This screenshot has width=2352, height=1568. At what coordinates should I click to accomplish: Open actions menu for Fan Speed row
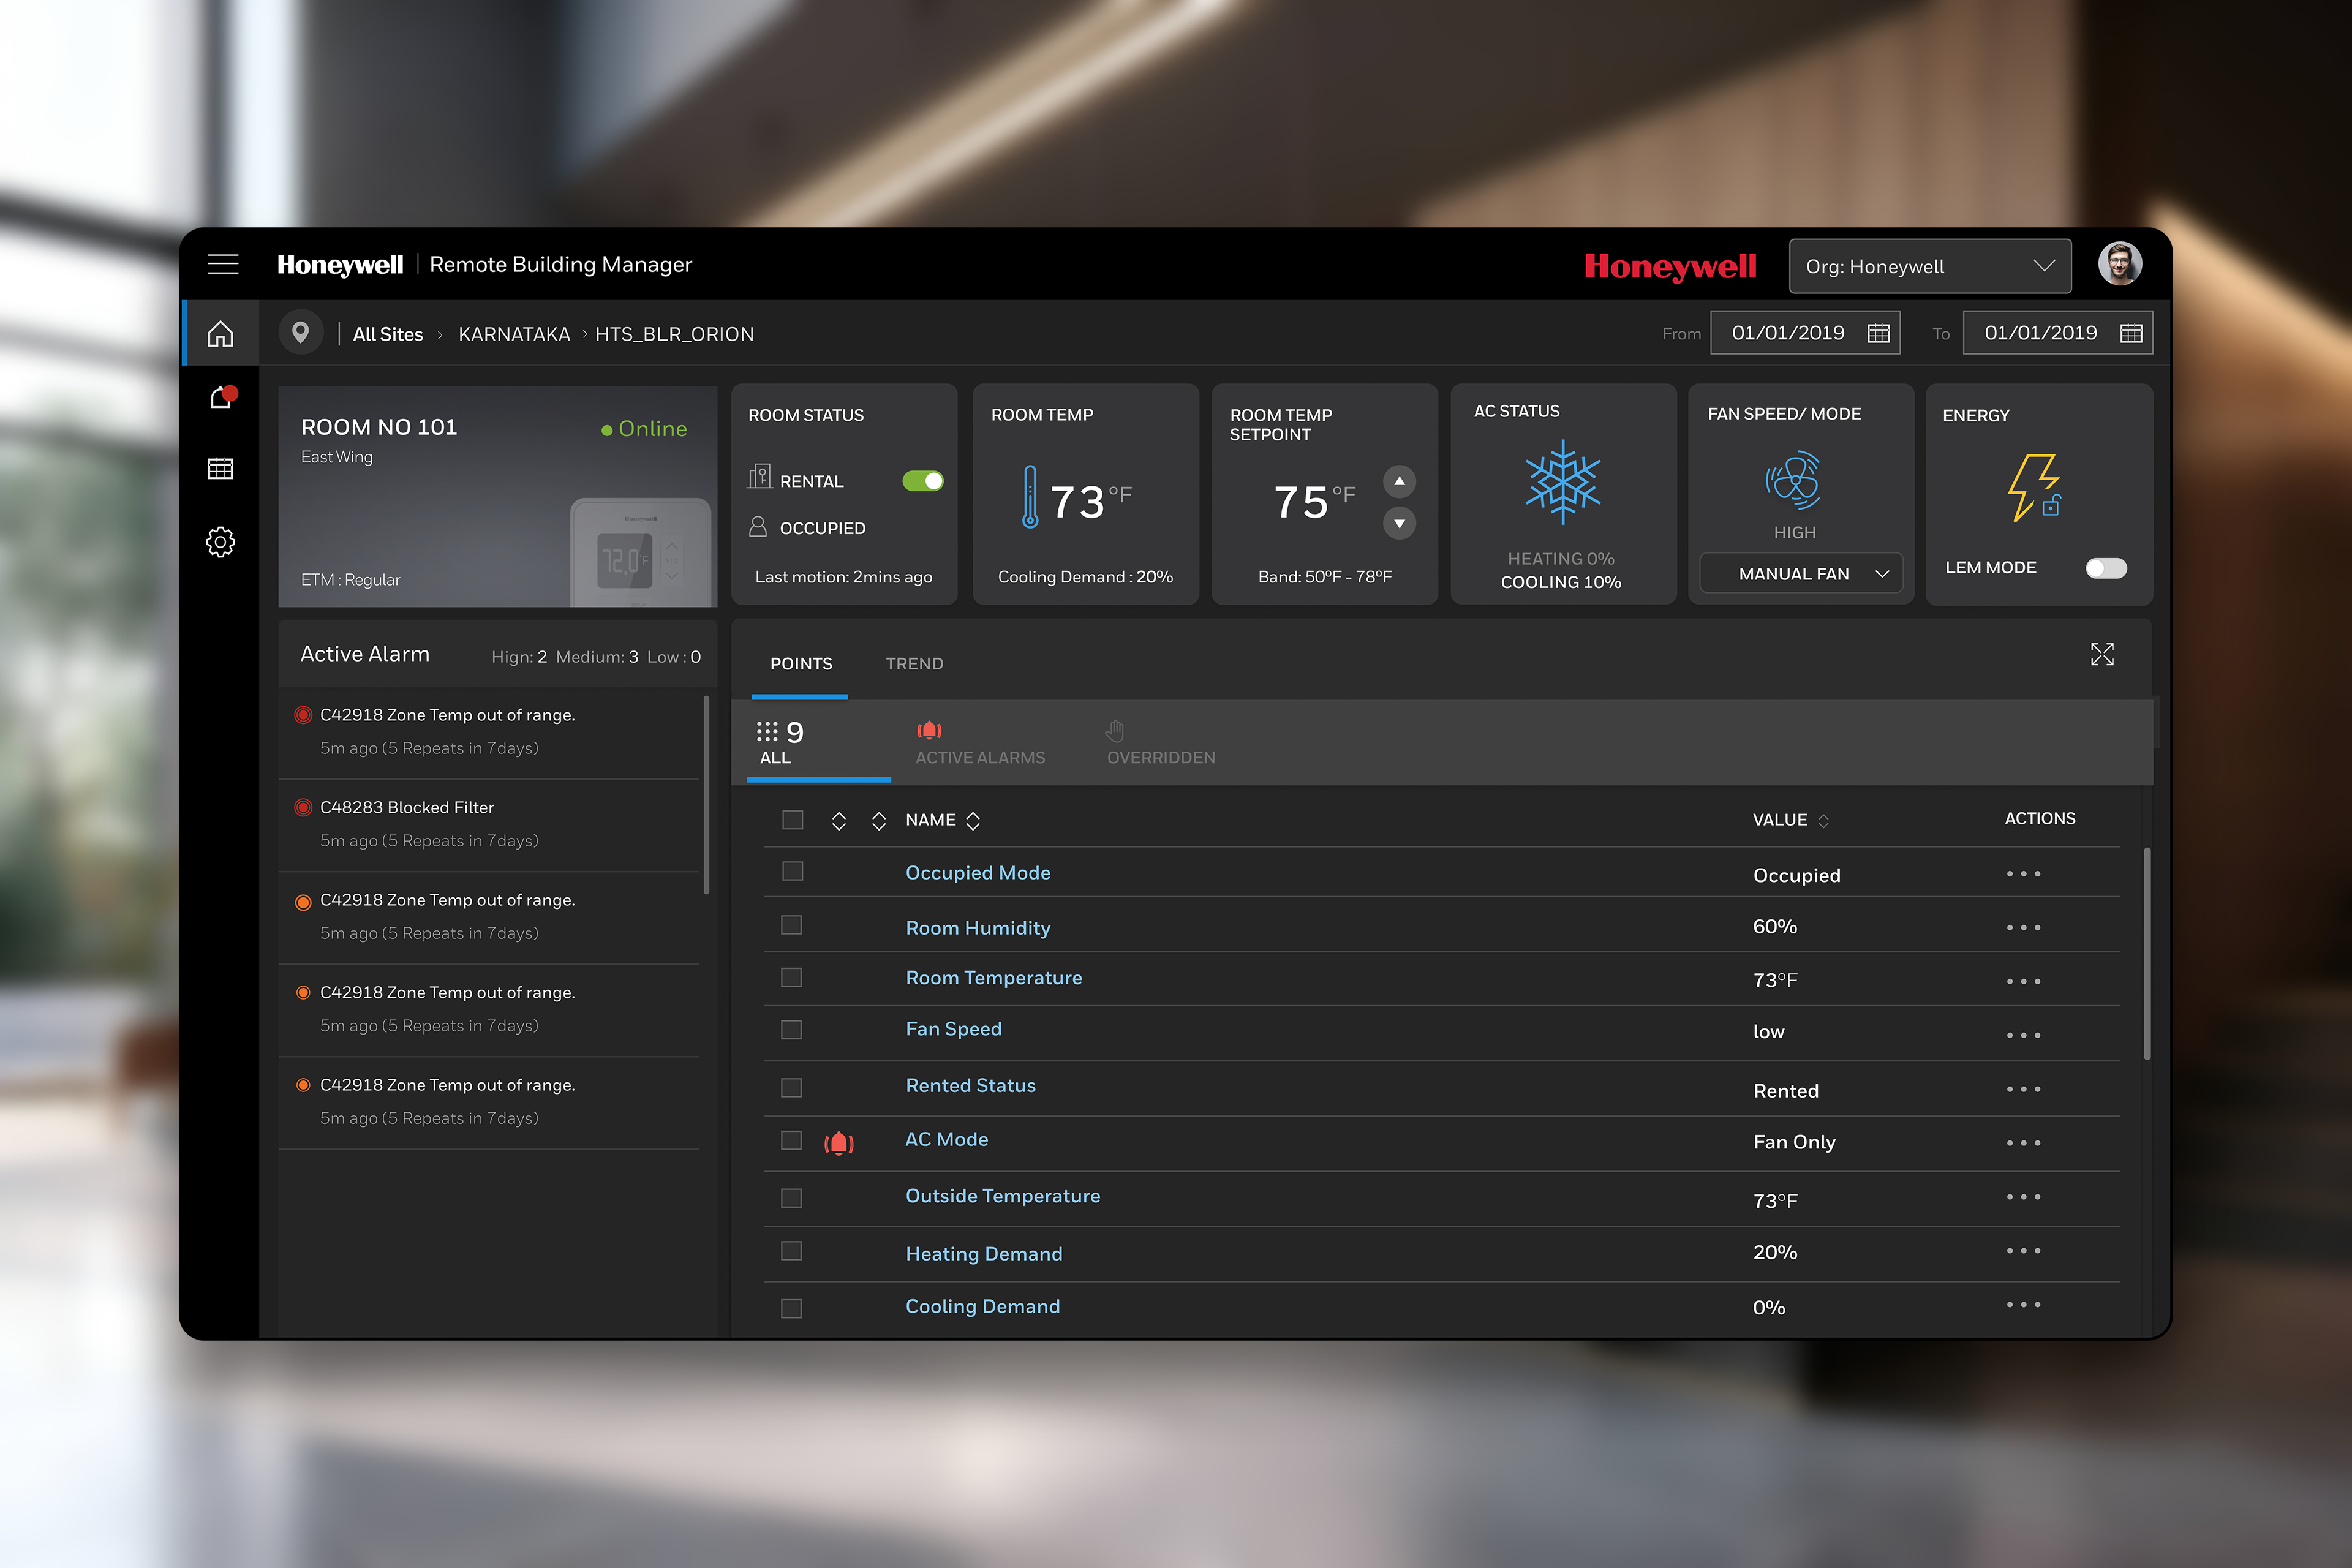point(2024,1033)
